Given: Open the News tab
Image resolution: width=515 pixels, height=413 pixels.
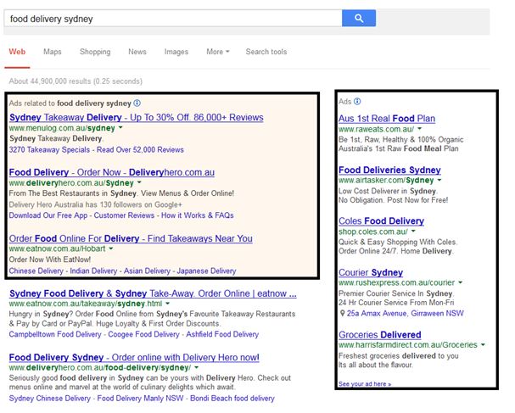Looking at the screenshot, I should pyautogui.click(x=137, y=52).
